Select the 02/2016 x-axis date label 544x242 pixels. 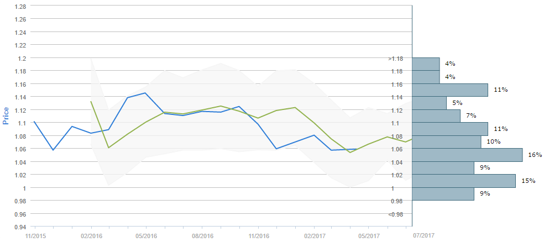[x=91, y=235]
